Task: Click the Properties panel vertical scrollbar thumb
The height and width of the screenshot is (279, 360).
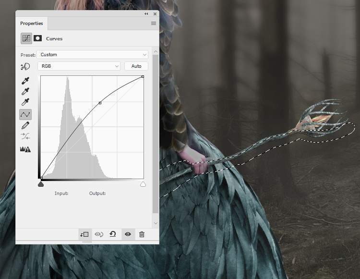Action: coord(156,134)
